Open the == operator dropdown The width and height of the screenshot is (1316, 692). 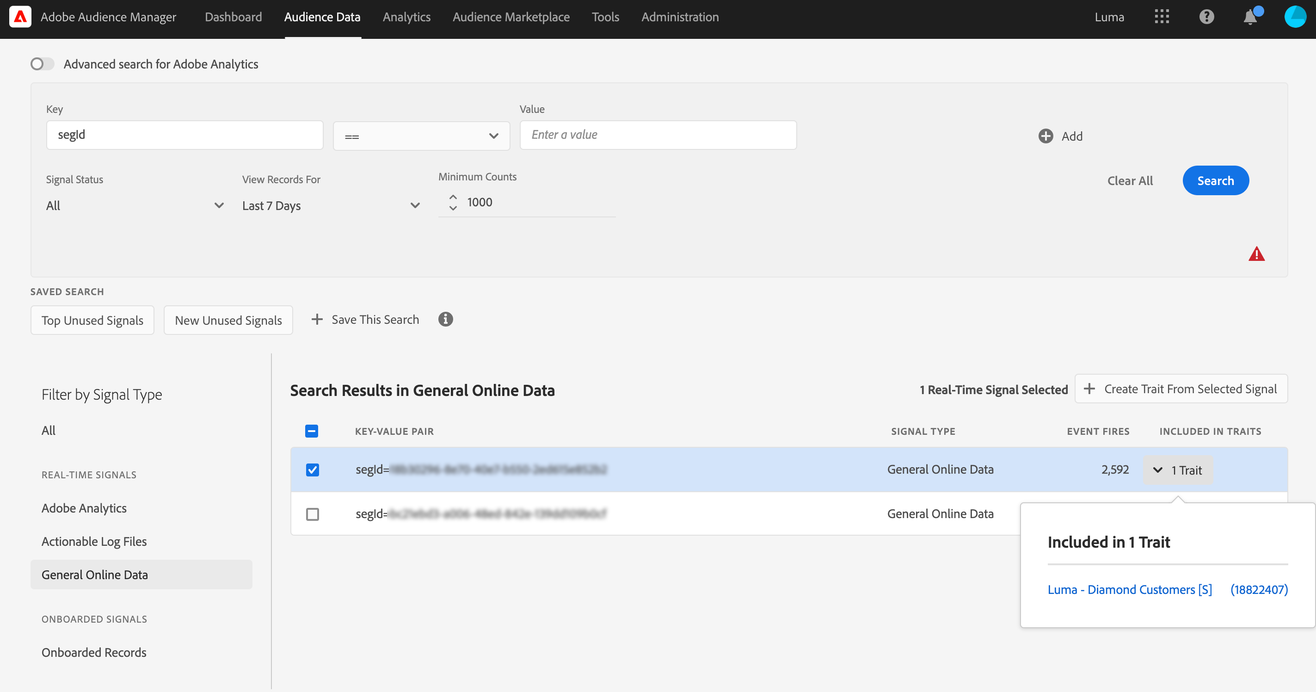tap(421, 136)
